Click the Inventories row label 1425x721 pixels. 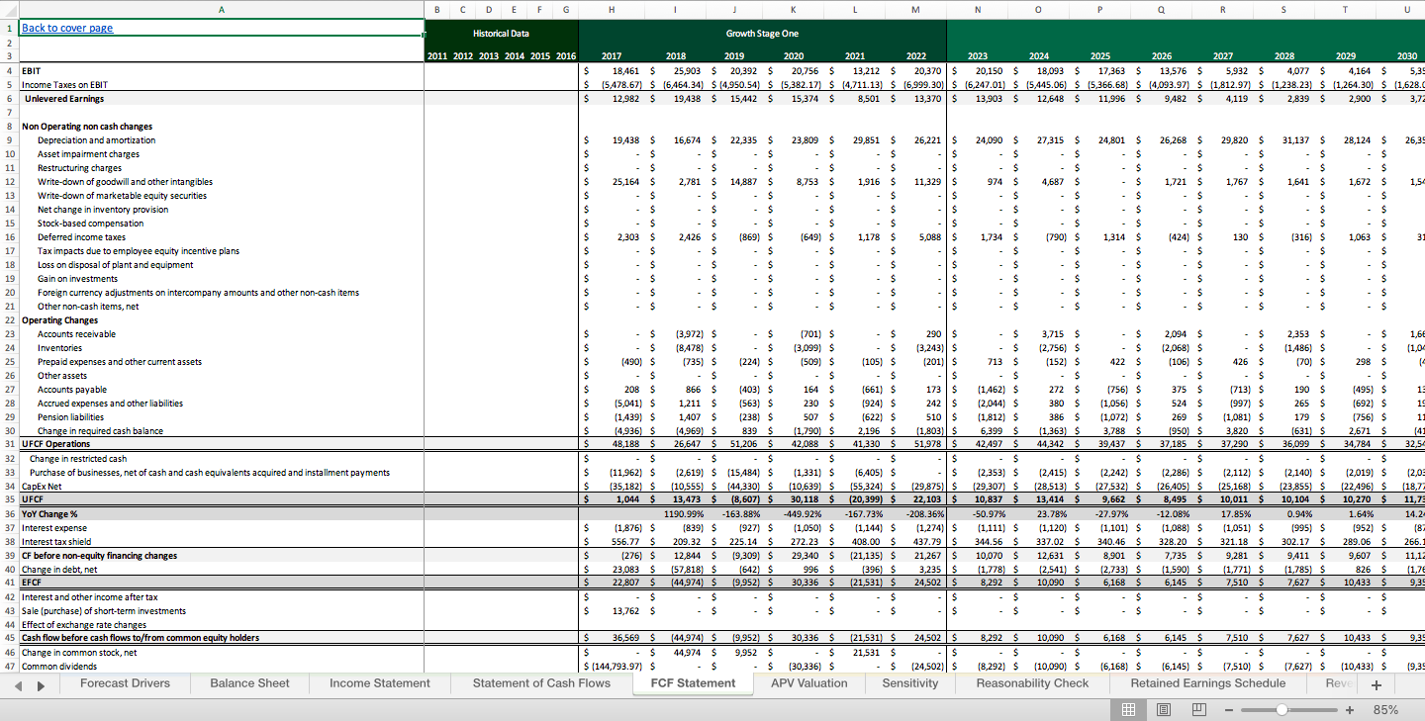point(59,348)
